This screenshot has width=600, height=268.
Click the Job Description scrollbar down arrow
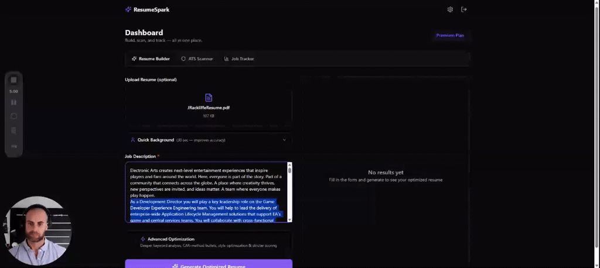(x=289, y=219)
